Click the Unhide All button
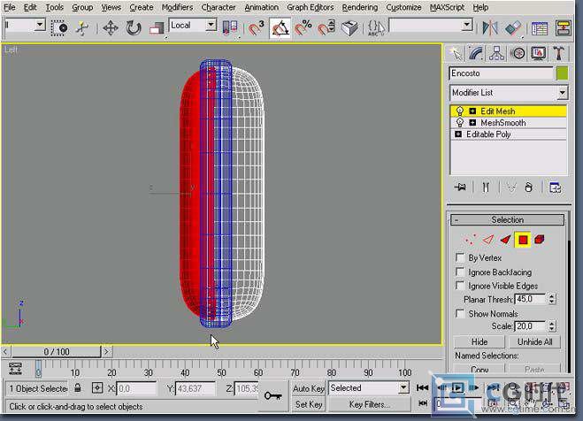The image size is (583, 421). tap(534, 342)
